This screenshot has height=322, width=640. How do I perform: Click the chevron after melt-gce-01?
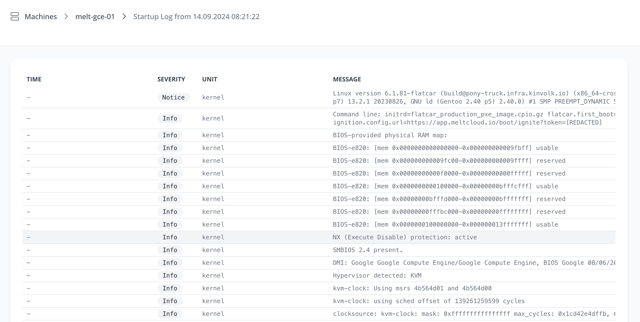124,17
